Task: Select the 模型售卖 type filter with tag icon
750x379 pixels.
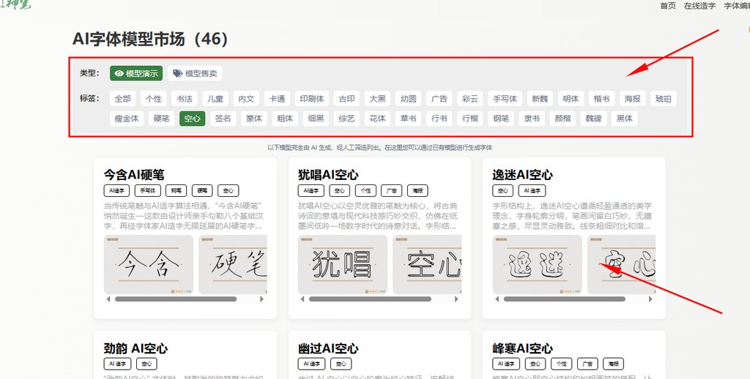Action: click(x=195, y=73)
